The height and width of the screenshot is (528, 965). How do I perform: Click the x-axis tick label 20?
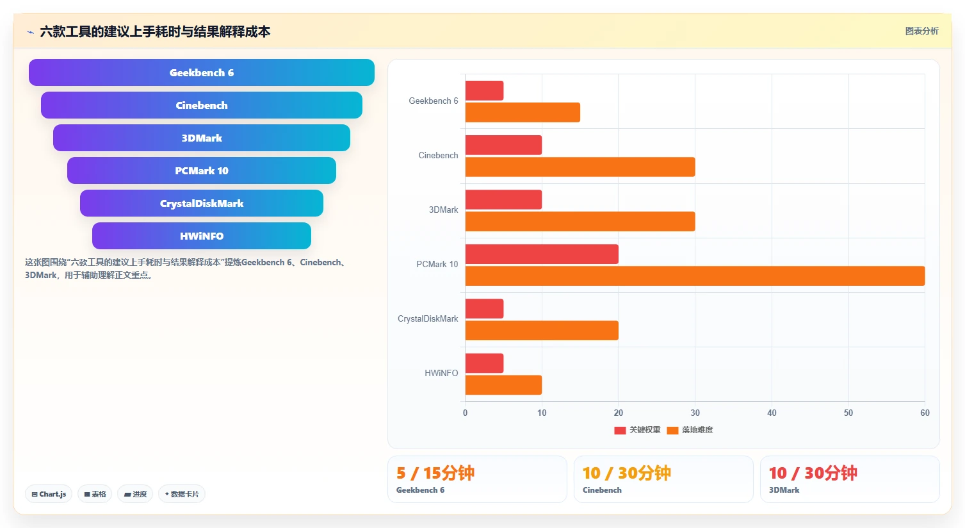(619, 413)
